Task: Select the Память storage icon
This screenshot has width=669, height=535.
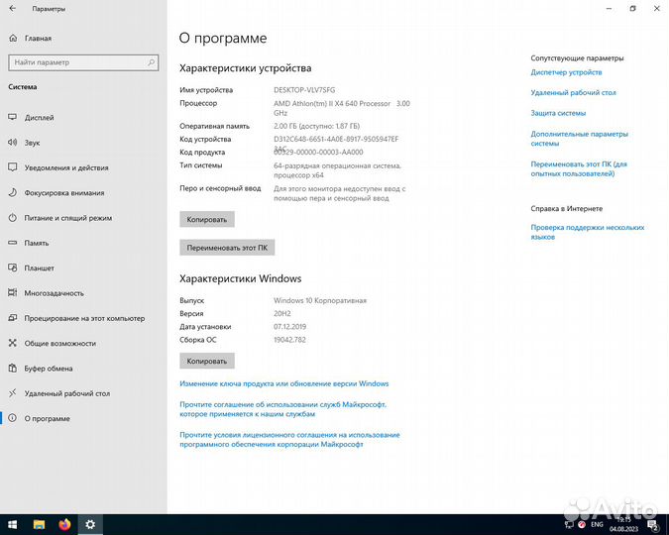Action: point(13,243)
